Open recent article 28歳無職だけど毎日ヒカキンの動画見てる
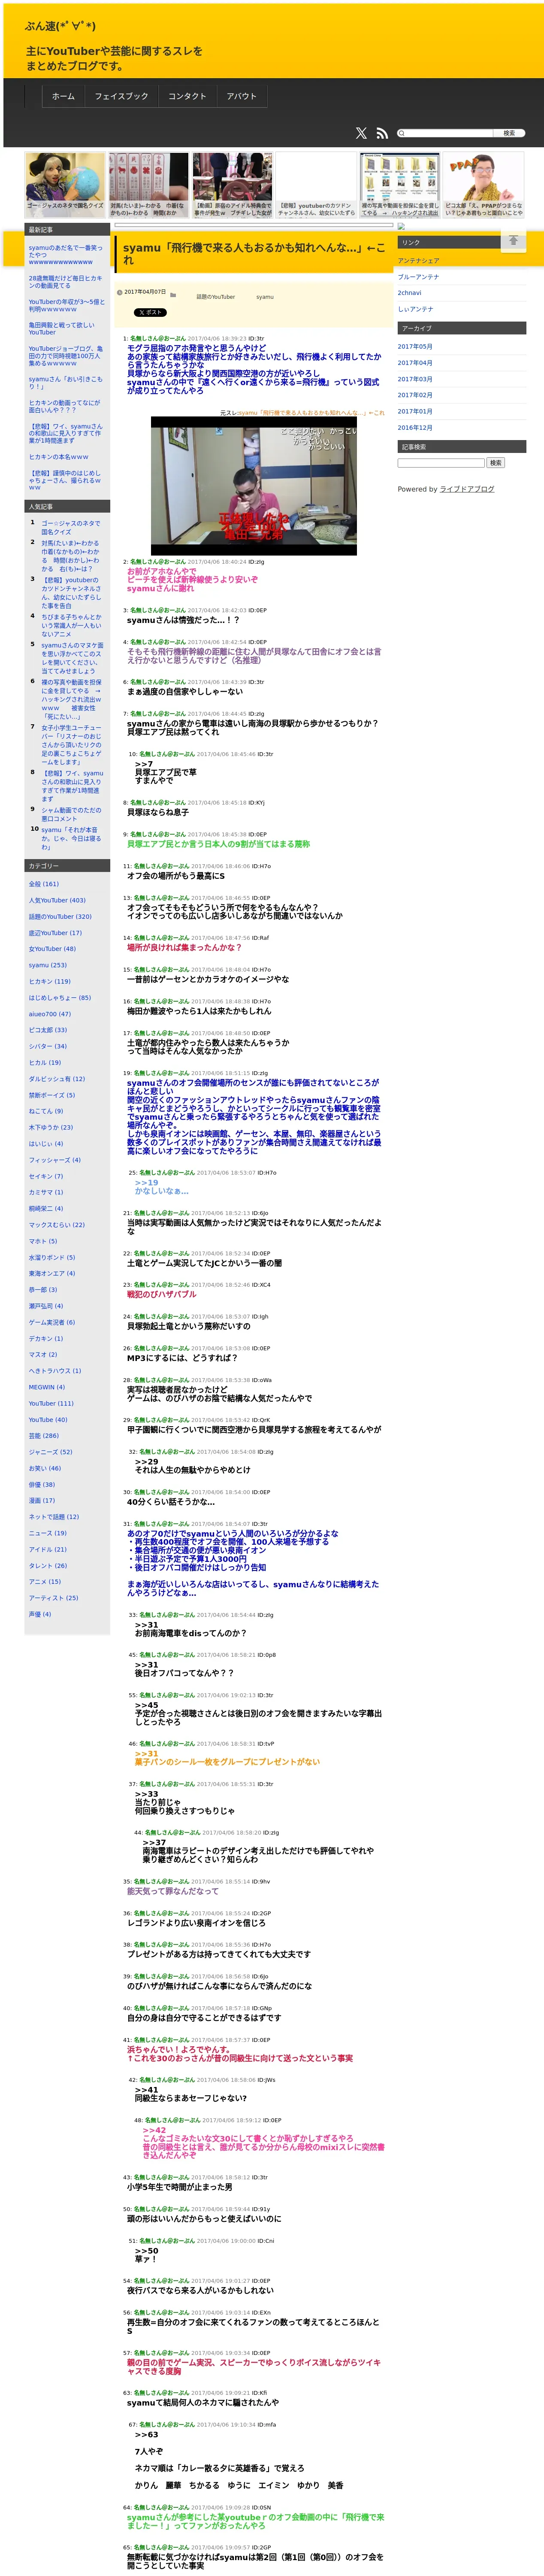 click(65, 282)
